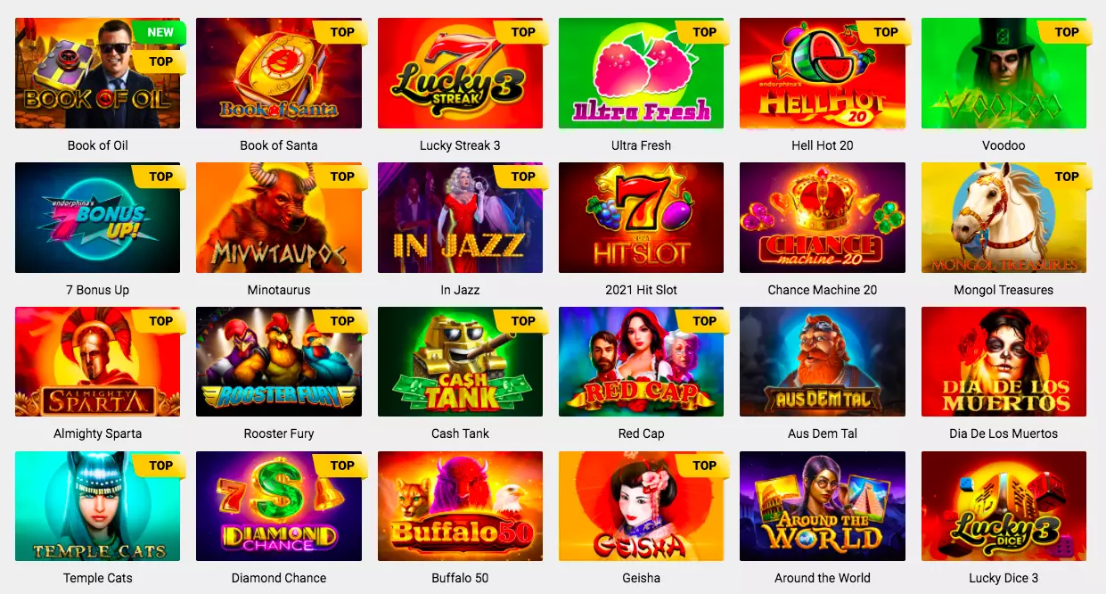Click the 7 Bonus Up title link
The height and width of the screenshot is (594, 1106).
pos(98,290)
